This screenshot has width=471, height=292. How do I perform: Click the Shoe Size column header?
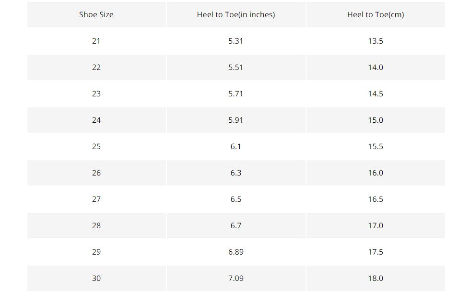(96, 15)
